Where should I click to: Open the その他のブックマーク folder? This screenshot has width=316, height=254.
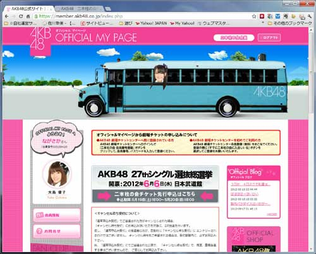(290, 23)
